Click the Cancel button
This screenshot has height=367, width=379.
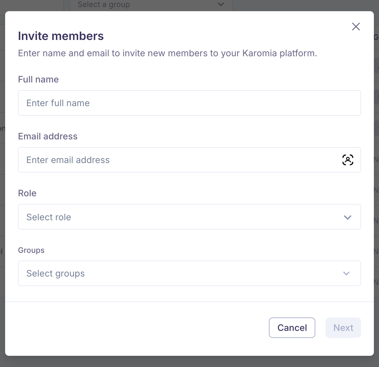292,328
